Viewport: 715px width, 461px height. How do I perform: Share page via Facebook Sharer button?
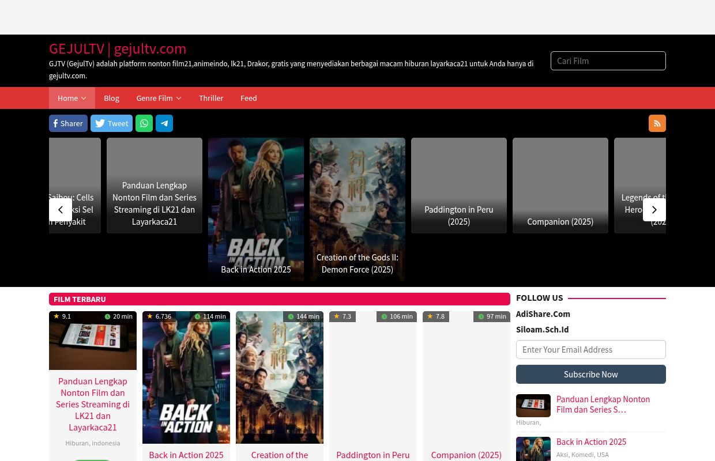(68, 123)
